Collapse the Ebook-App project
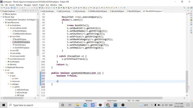The height and width of the screenshot is (108, 193). [x=1, y=17]
